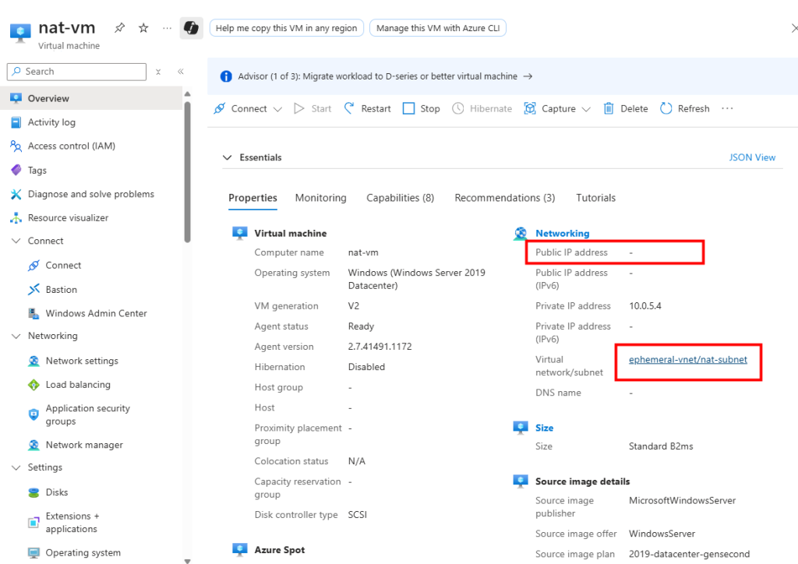Open the Capture dropdown arrow
798x564 pixels.
point(586,109)
